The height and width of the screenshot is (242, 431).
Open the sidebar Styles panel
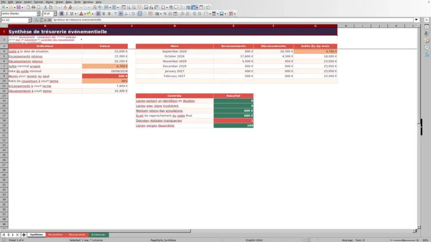tap(427, 34)
